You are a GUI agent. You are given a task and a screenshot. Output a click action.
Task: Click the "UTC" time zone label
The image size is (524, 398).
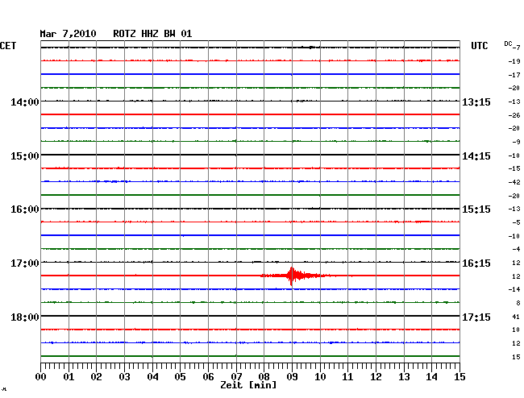click(479, 46)
